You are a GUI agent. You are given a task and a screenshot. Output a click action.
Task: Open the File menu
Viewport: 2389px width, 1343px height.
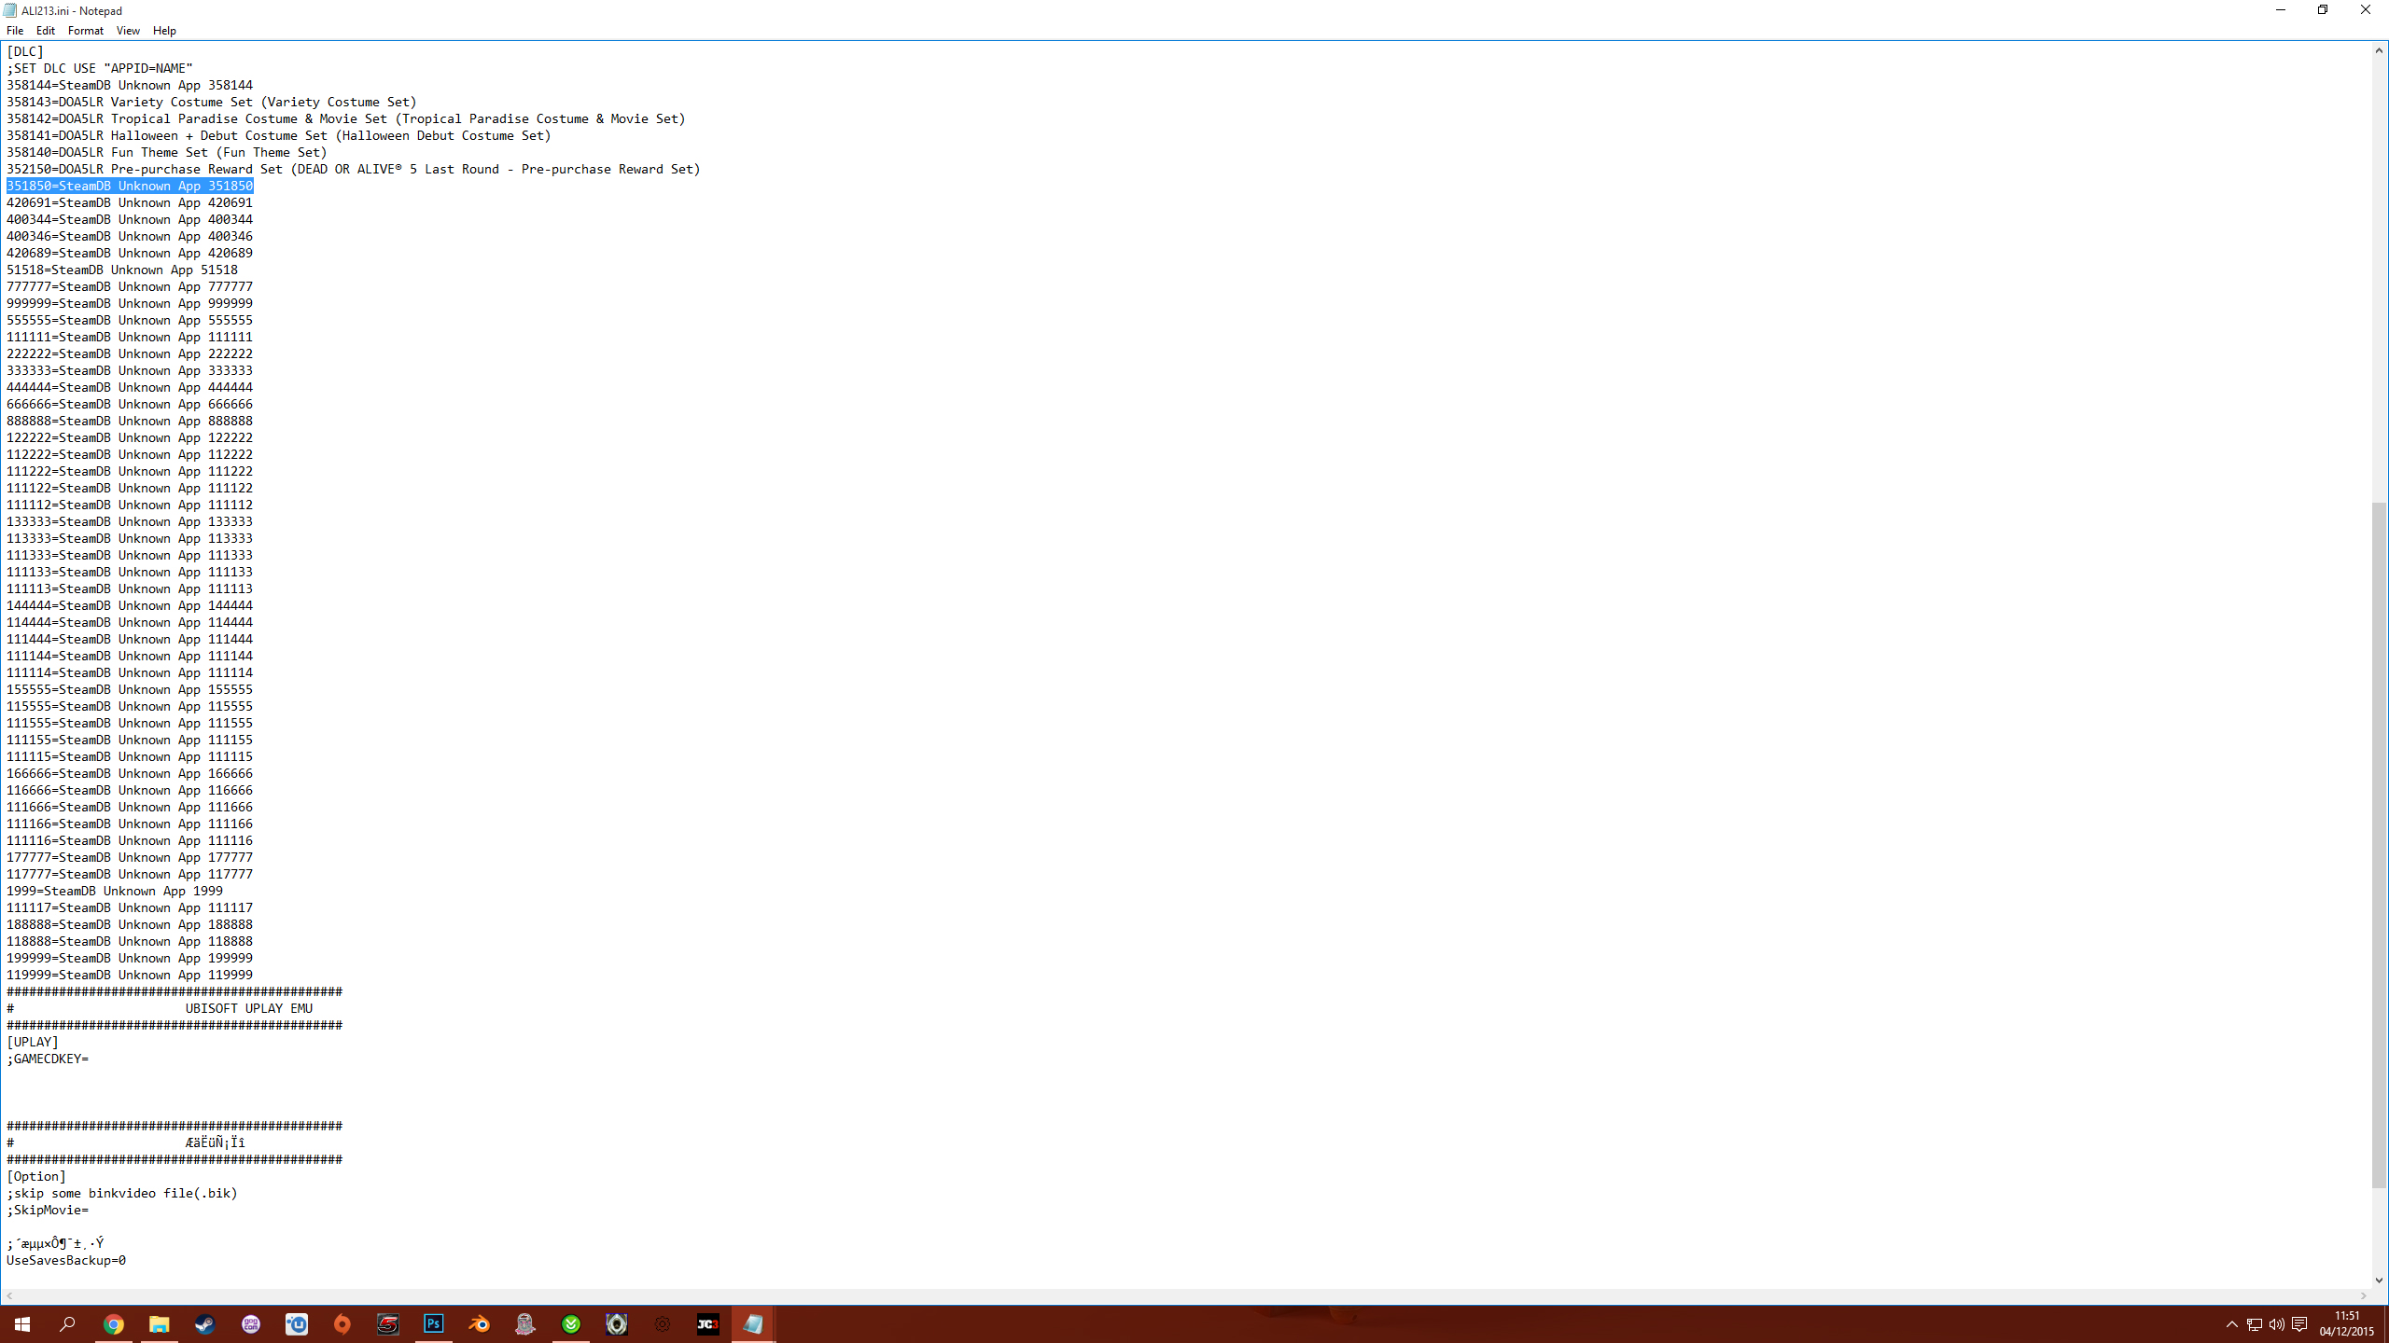[x=15, y=31]
